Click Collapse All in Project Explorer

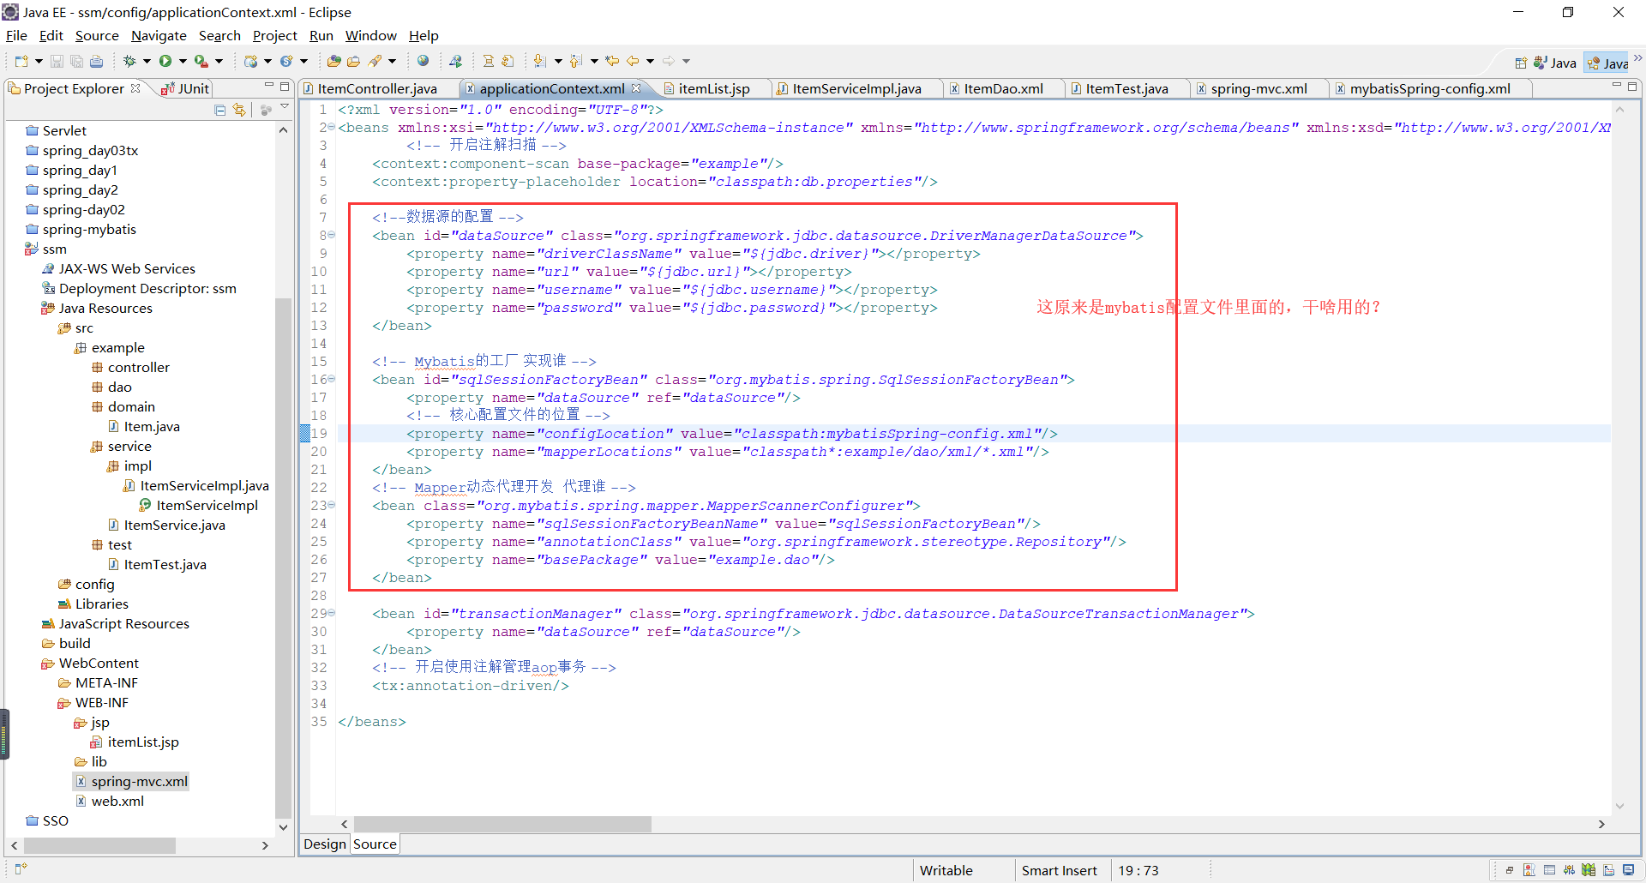(x=220, y=110)
